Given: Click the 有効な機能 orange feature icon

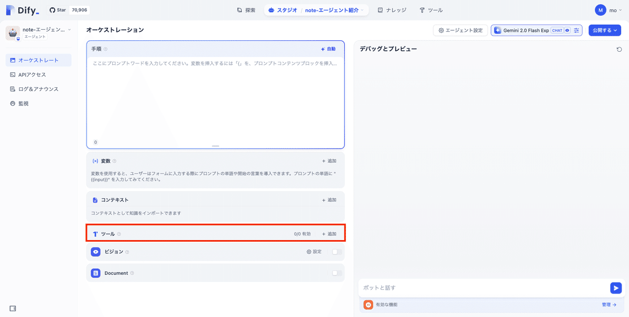Looking at the screenshot, I should (368, 304).
